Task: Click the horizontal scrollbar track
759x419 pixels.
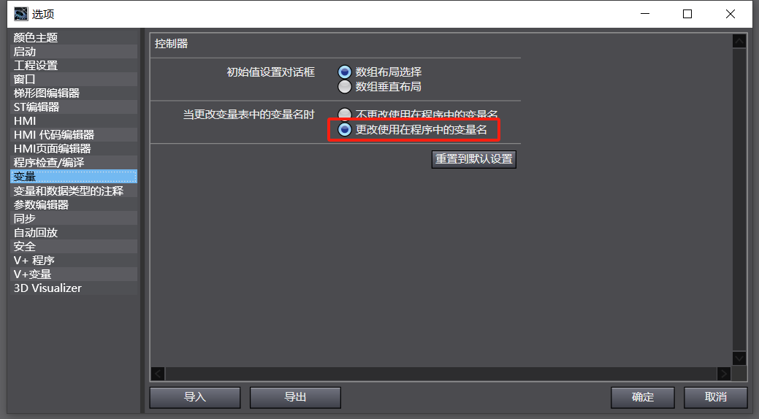Action: (440, 374)
